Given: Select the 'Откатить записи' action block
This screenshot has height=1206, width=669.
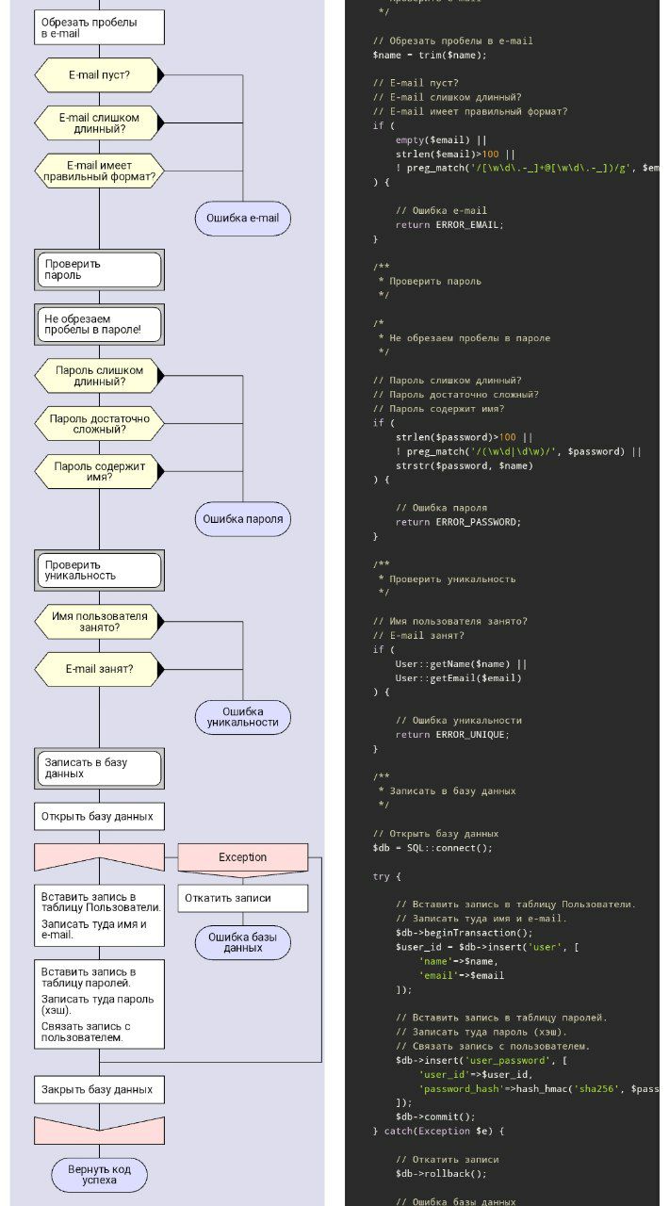Looking at the screenshot, I should [243, 898].
